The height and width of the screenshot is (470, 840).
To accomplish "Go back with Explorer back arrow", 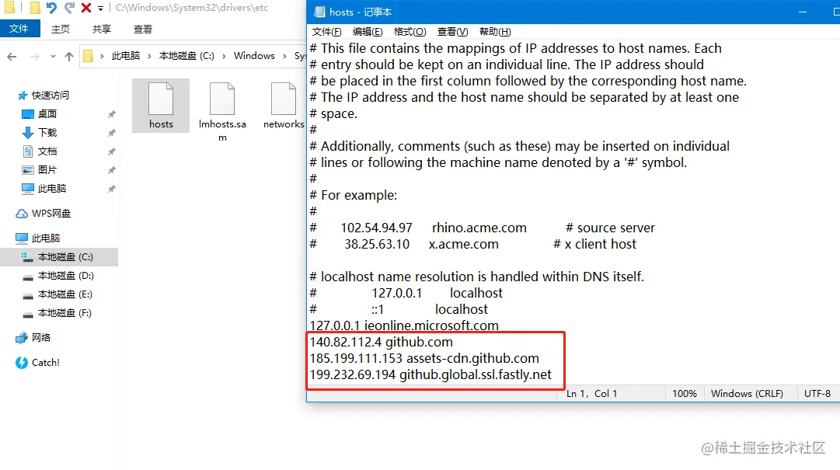I will click(x=12, y=56).
